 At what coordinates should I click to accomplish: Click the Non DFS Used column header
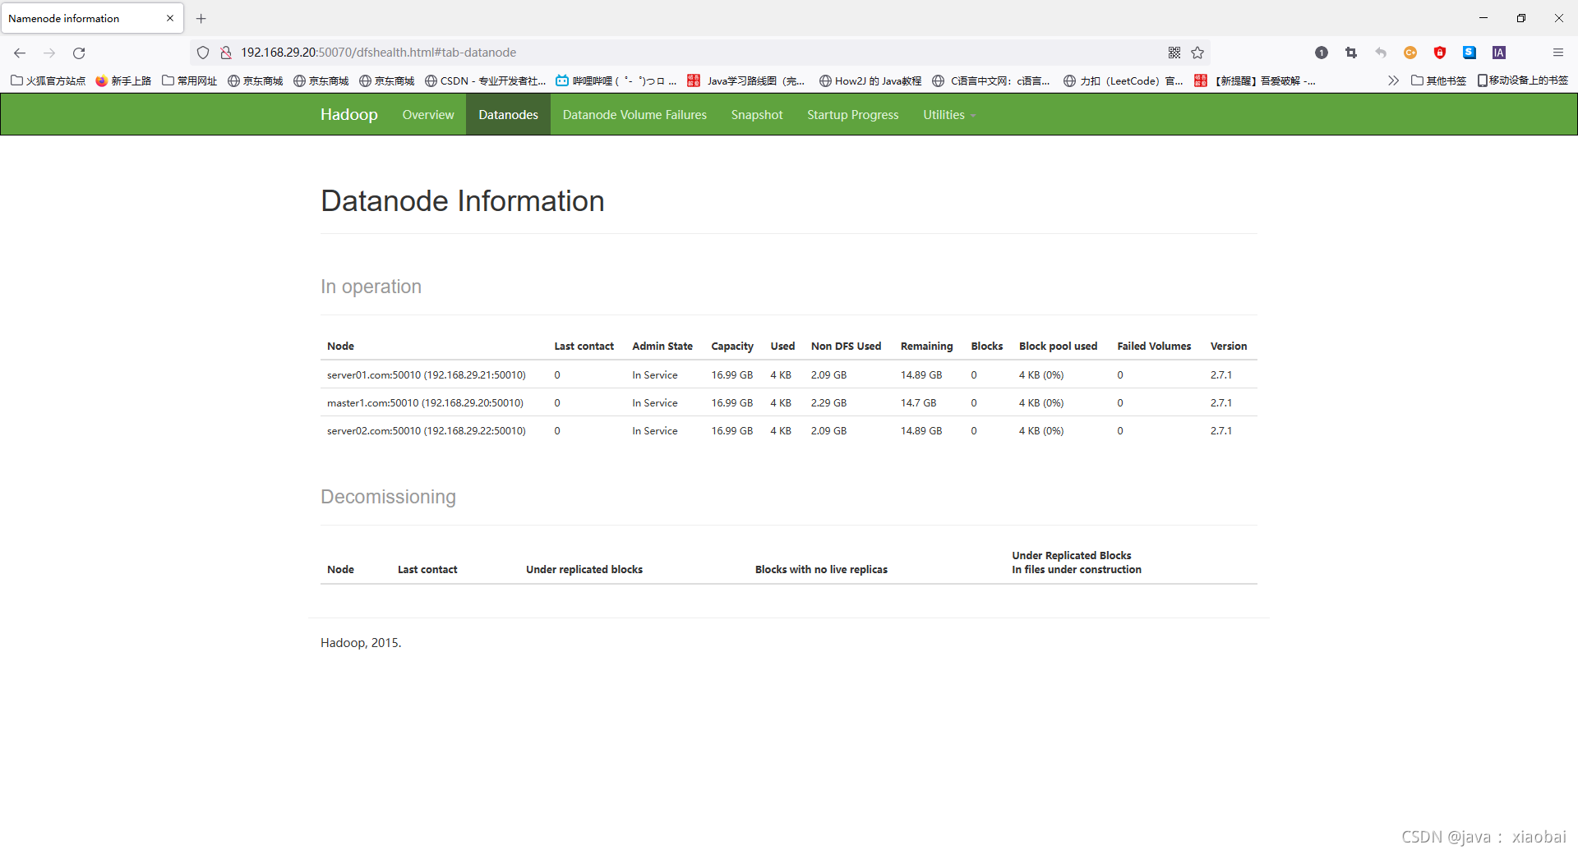(x=846, y=347)
